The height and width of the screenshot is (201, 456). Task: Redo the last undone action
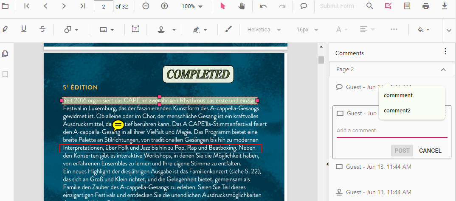(x=282, y=6)
